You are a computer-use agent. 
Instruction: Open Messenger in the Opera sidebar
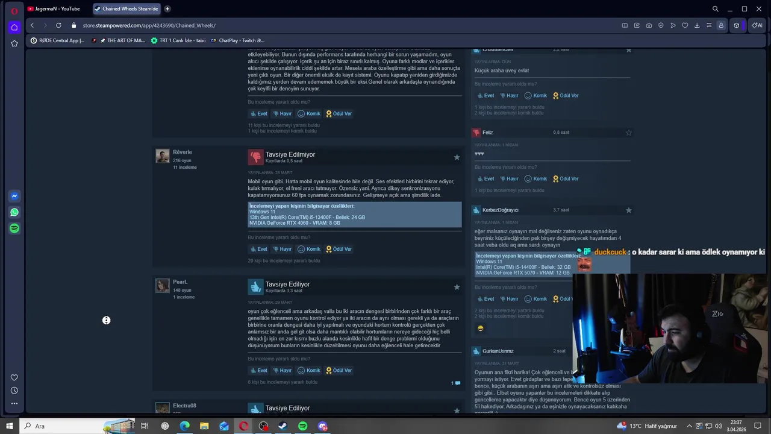point(14,196)
